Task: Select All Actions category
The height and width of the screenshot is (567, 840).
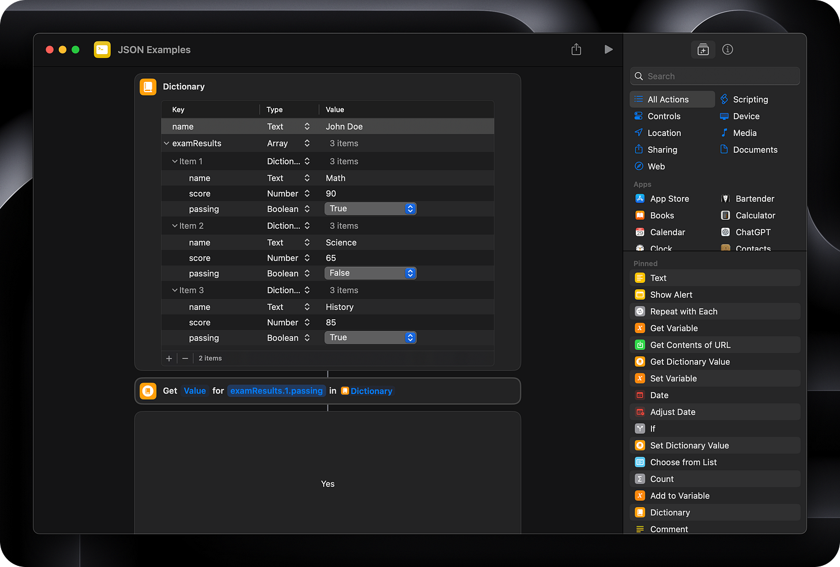Action: coord(672,99)
